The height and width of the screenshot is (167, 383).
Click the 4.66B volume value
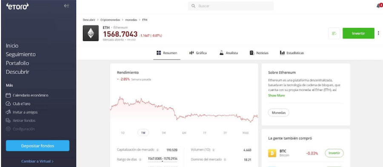(x=247, y=150)
